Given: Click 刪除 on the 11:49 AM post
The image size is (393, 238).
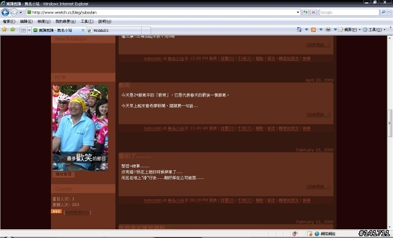Looking at the screenshot, I should click(260, 129).
